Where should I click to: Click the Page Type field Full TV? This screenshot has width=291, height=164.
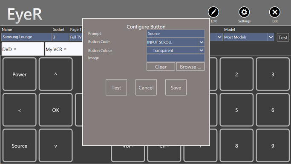click(x=76, y=37)
